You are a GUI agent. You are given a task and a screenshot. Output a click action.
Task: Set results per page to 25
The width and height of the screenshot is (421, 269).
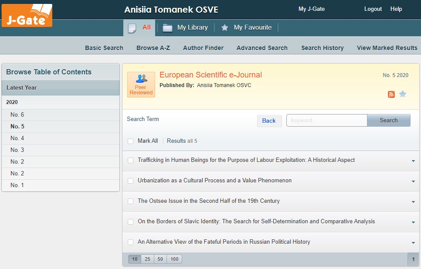pos(147,259)
